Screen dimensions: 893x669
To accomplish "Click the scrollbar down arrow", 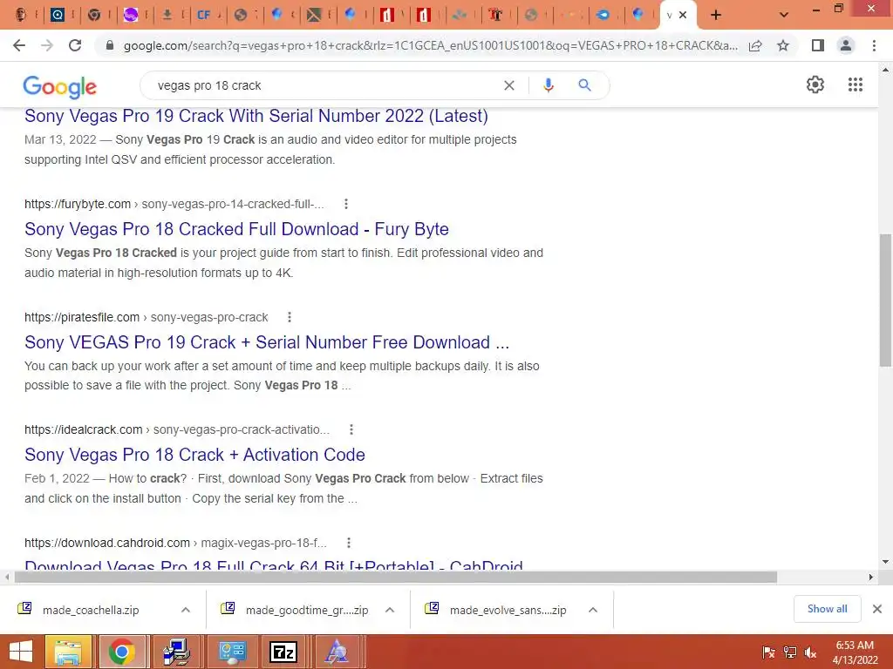I will (885, 562).
